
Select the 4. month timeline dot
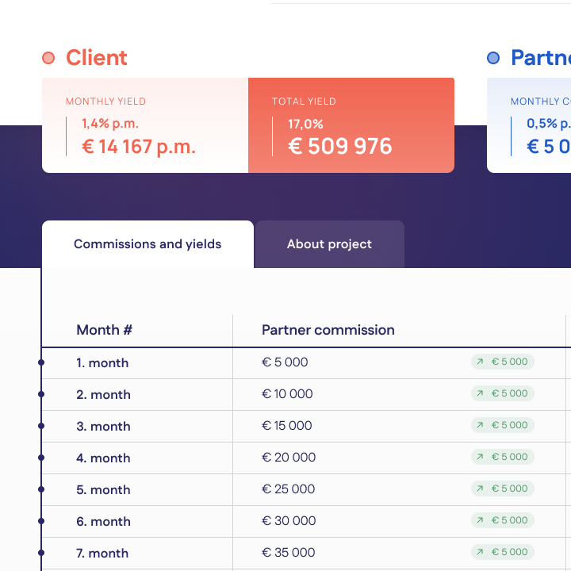click(x=41, y=458)
